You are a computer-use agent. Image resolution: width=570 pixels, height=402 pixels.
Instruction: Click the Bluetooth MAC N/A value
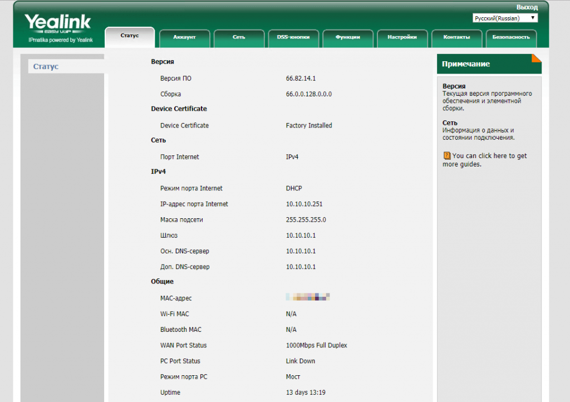[x=291, y=330]
